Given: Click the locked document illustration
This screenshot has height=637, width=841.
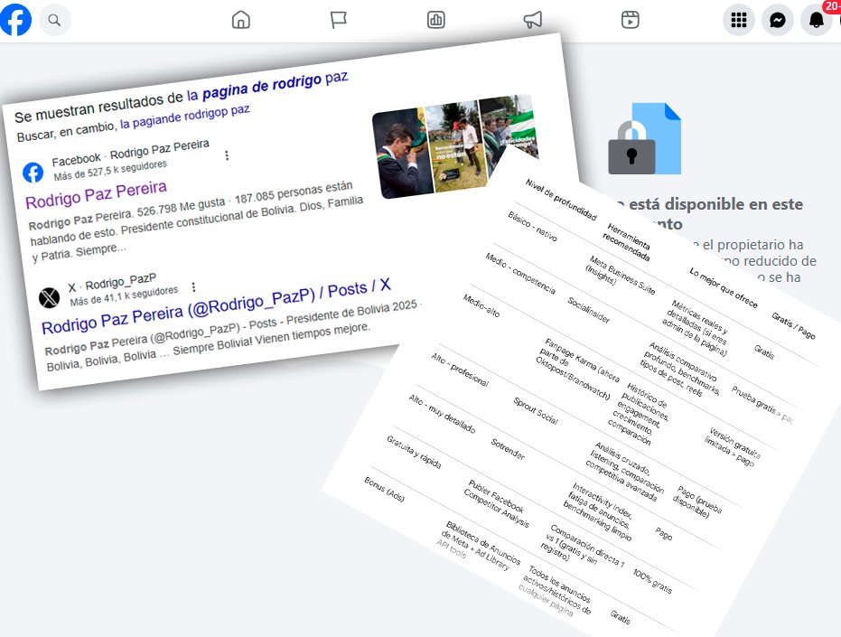Looking at the screenshot, I should [645, 138].
